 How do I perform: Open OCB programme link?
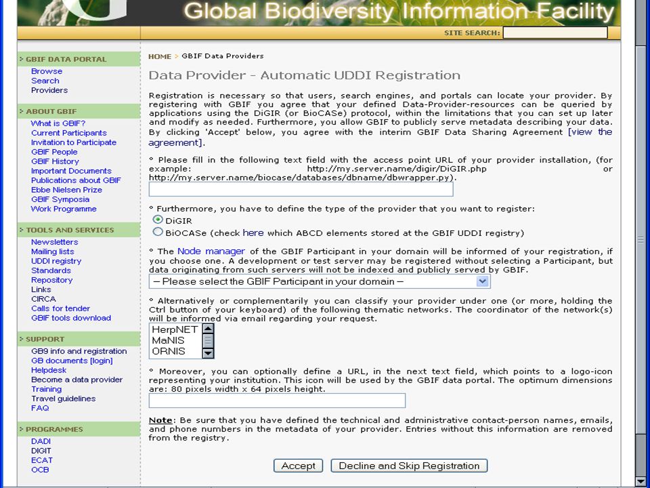coord(40,470)
